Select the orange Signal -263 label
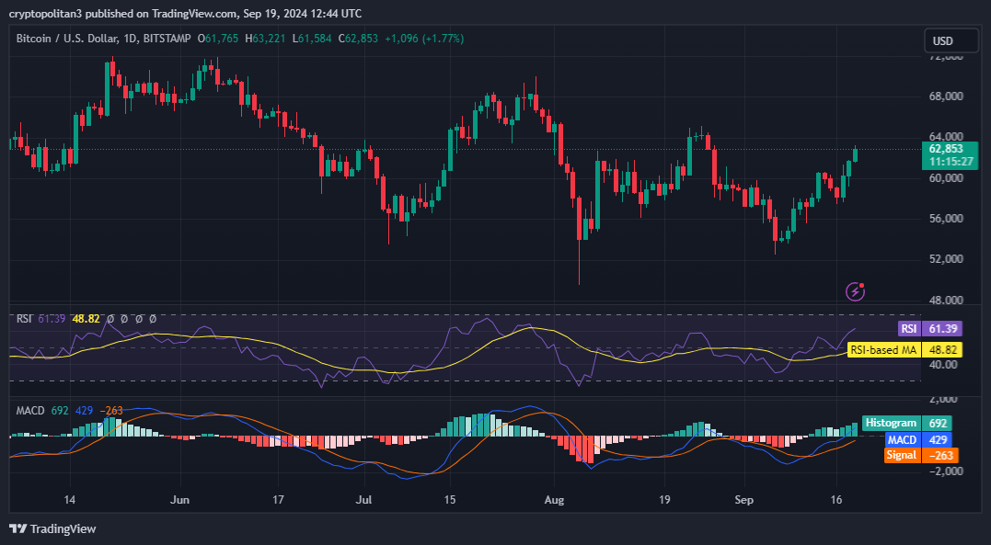Image resolution: width=991 pixels, height=545 pixels. click(920, 455)
